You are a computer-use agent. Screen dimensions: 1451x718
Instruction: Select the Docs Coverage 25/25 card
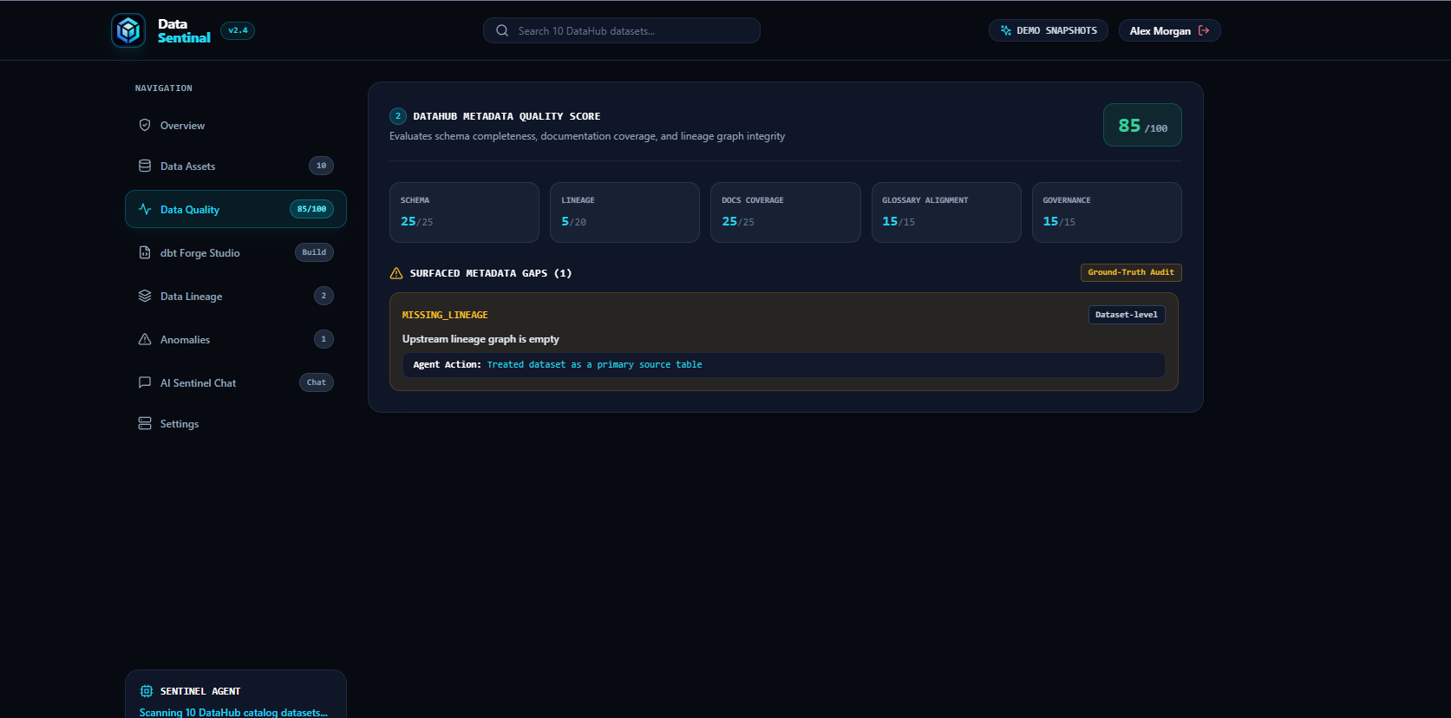pyautogui.click(x=786, y=212)
